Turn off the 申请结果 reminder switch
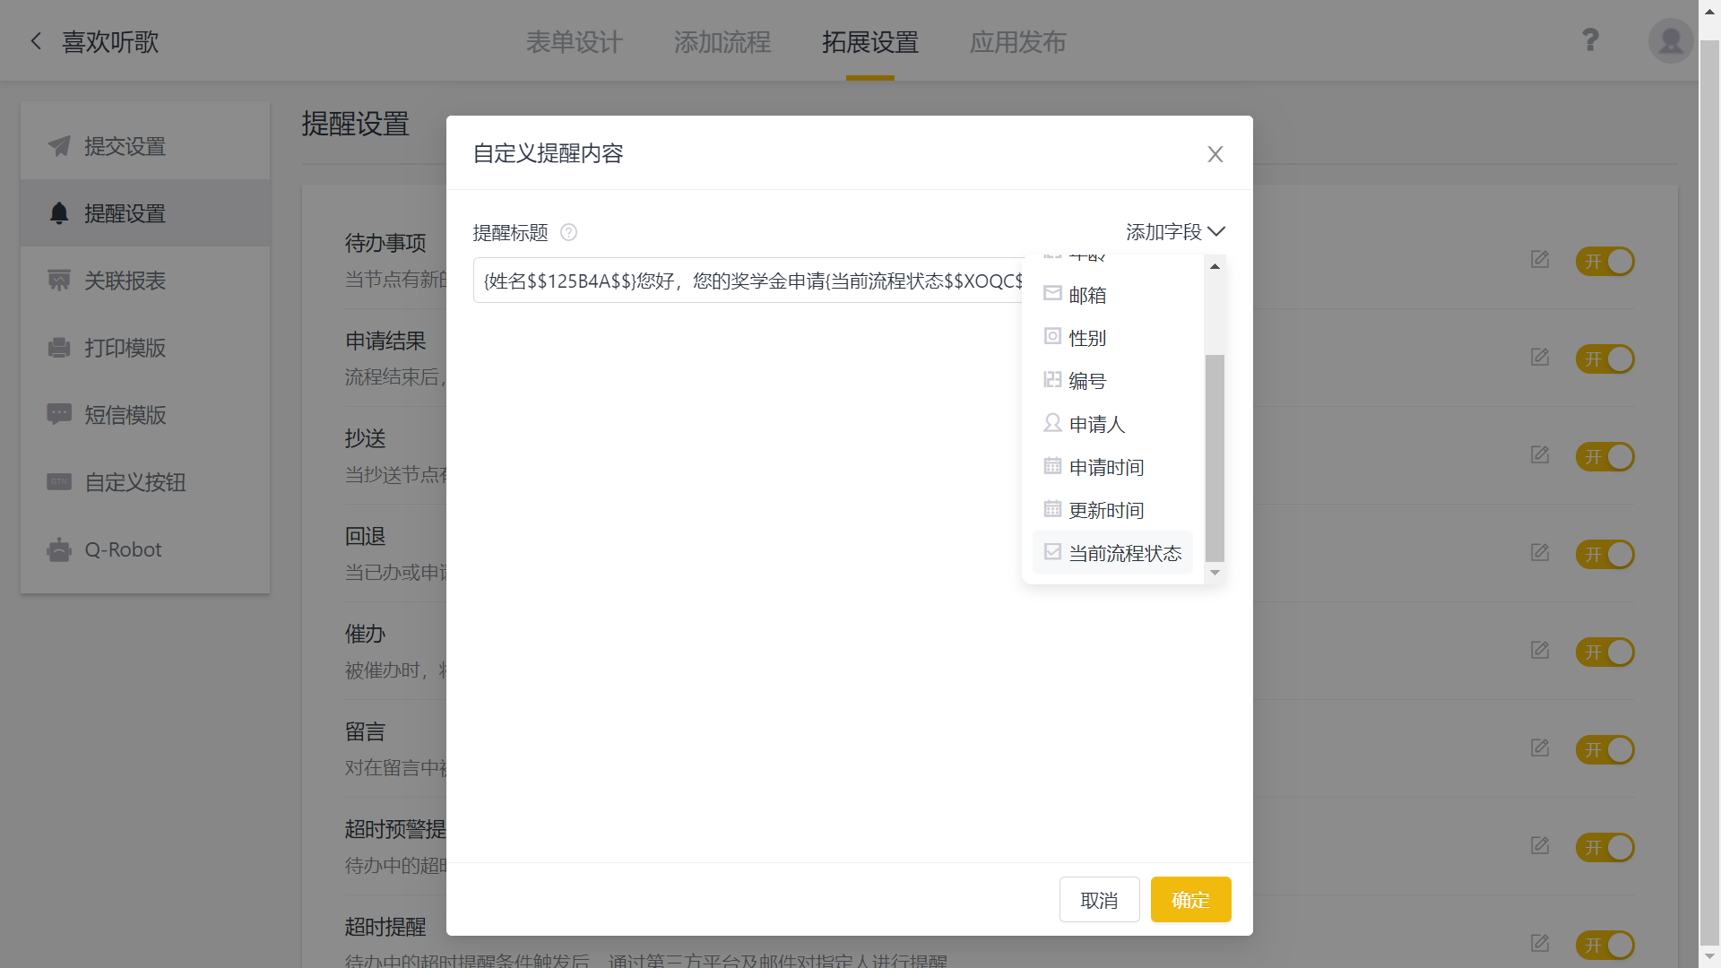The height and width of the screenshot is (968, 1721). pos(1605,359)
